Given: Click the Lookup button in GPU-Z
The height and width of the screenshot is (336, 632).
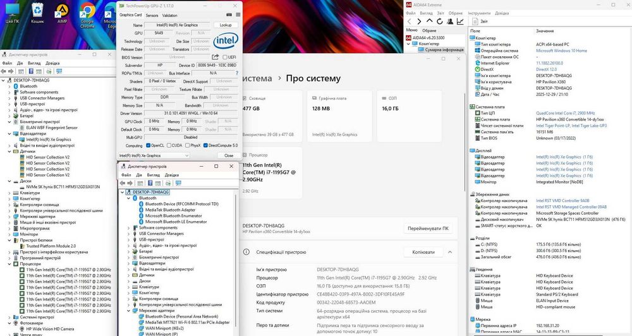Looking at the screenshot, I should pyautogui.click(x=226, y=25).
